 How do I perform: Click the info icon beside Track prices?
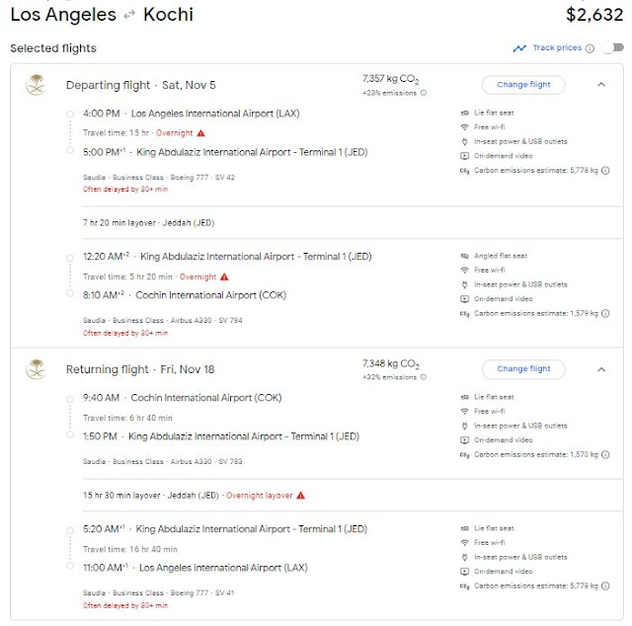[x=590, y=48]
